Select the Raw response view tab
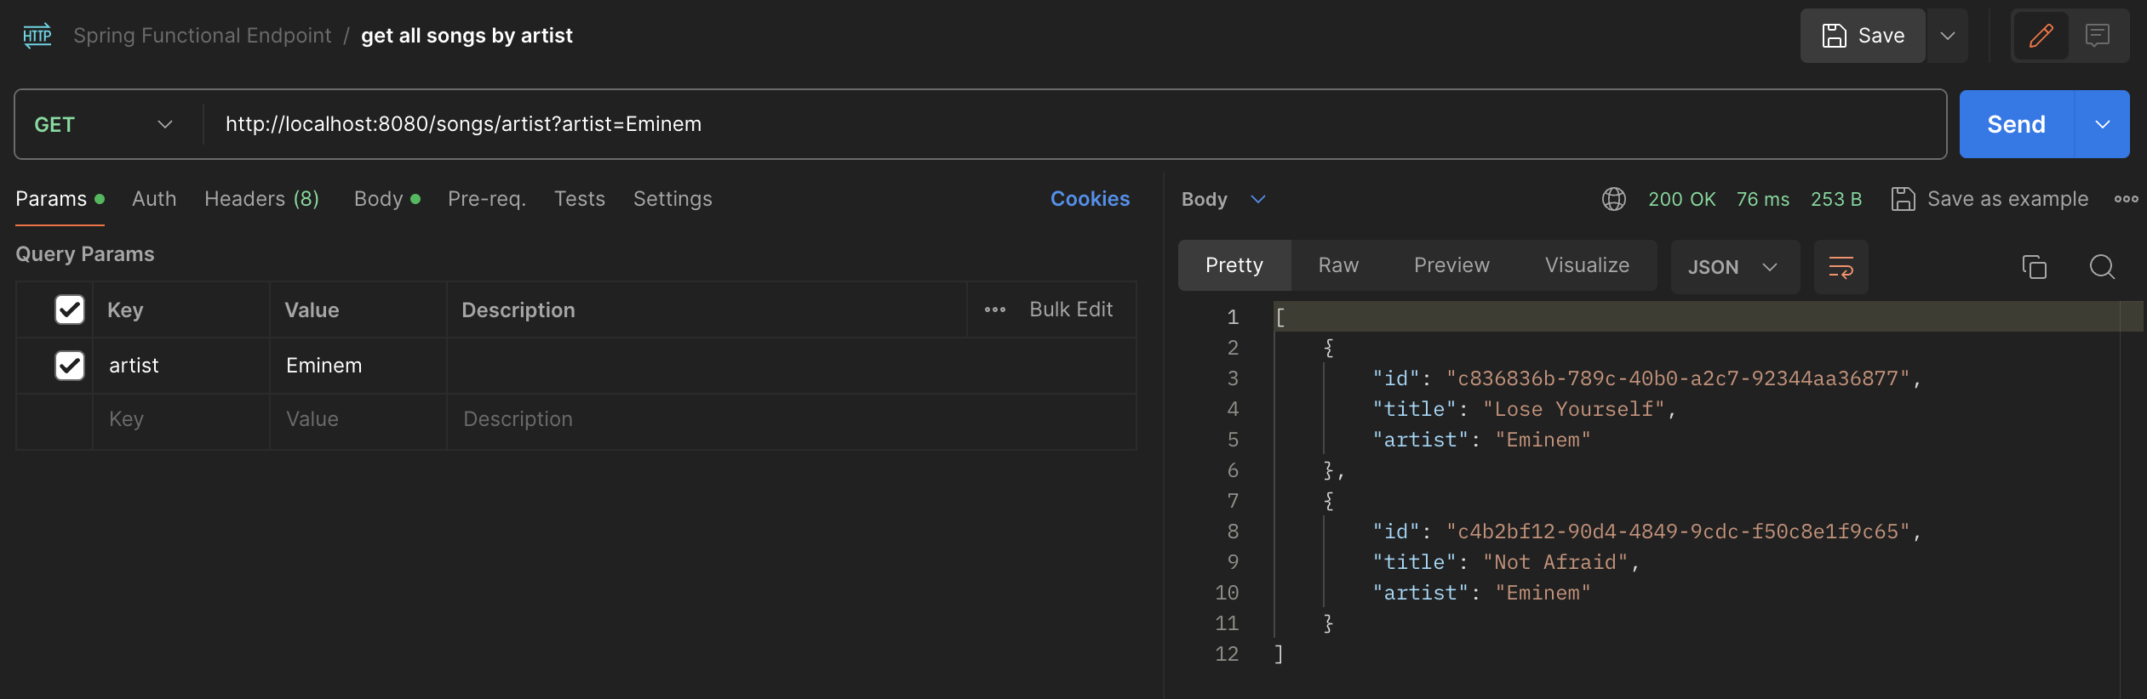This screenshot has height=699, width=2147. coord(1338,265)
